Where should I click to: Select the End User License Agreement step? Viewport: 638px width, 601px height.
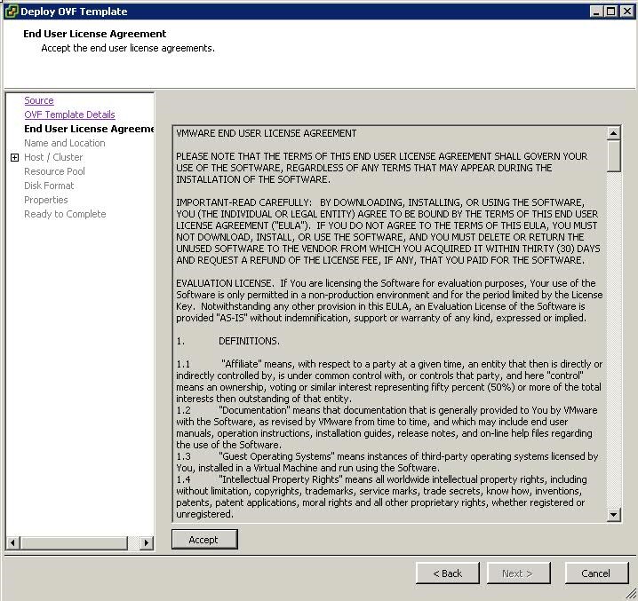click(89, 129)
